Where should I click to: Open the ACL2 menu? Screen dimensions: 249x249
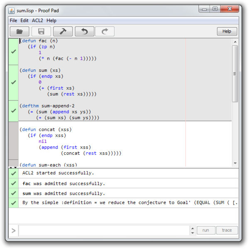click(x=37, y=20)
